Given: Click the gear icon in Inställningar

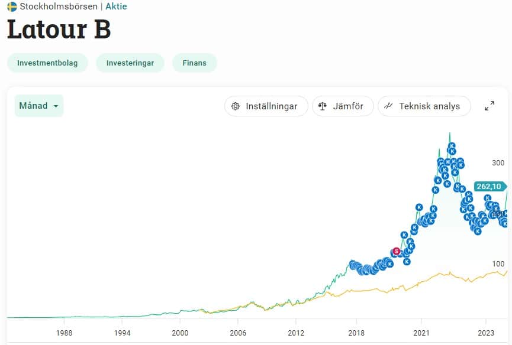Looking at the screenshot, I should 236,106.
